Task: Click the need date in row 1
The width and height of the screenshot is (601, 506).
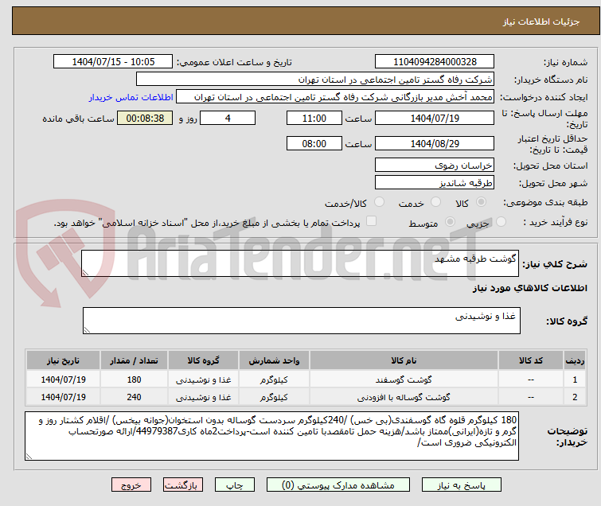Action: pyautogui.click(x=63, y=379)
